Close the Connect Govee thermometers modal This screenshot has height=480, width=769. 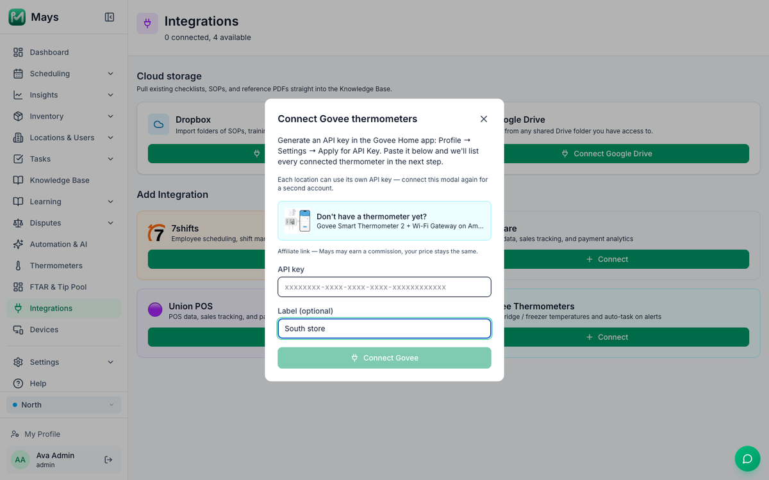pos(484,119)
